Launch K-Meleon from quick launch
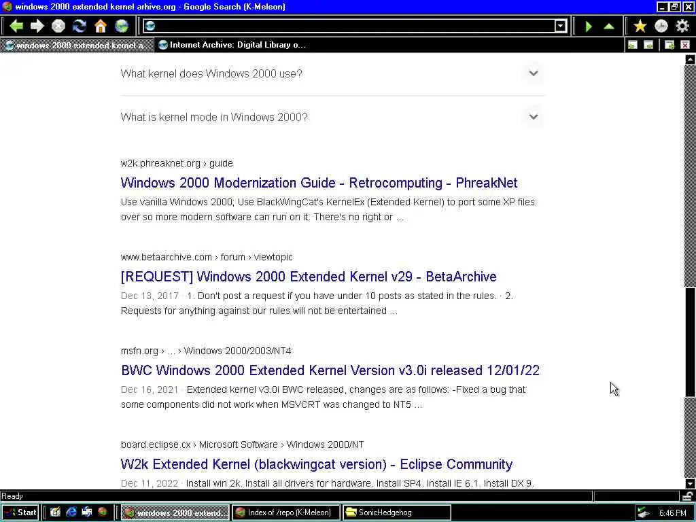Image resolution: width=696 pixels, height=522 pixels. pyautogui.click(x=103, y=512)
